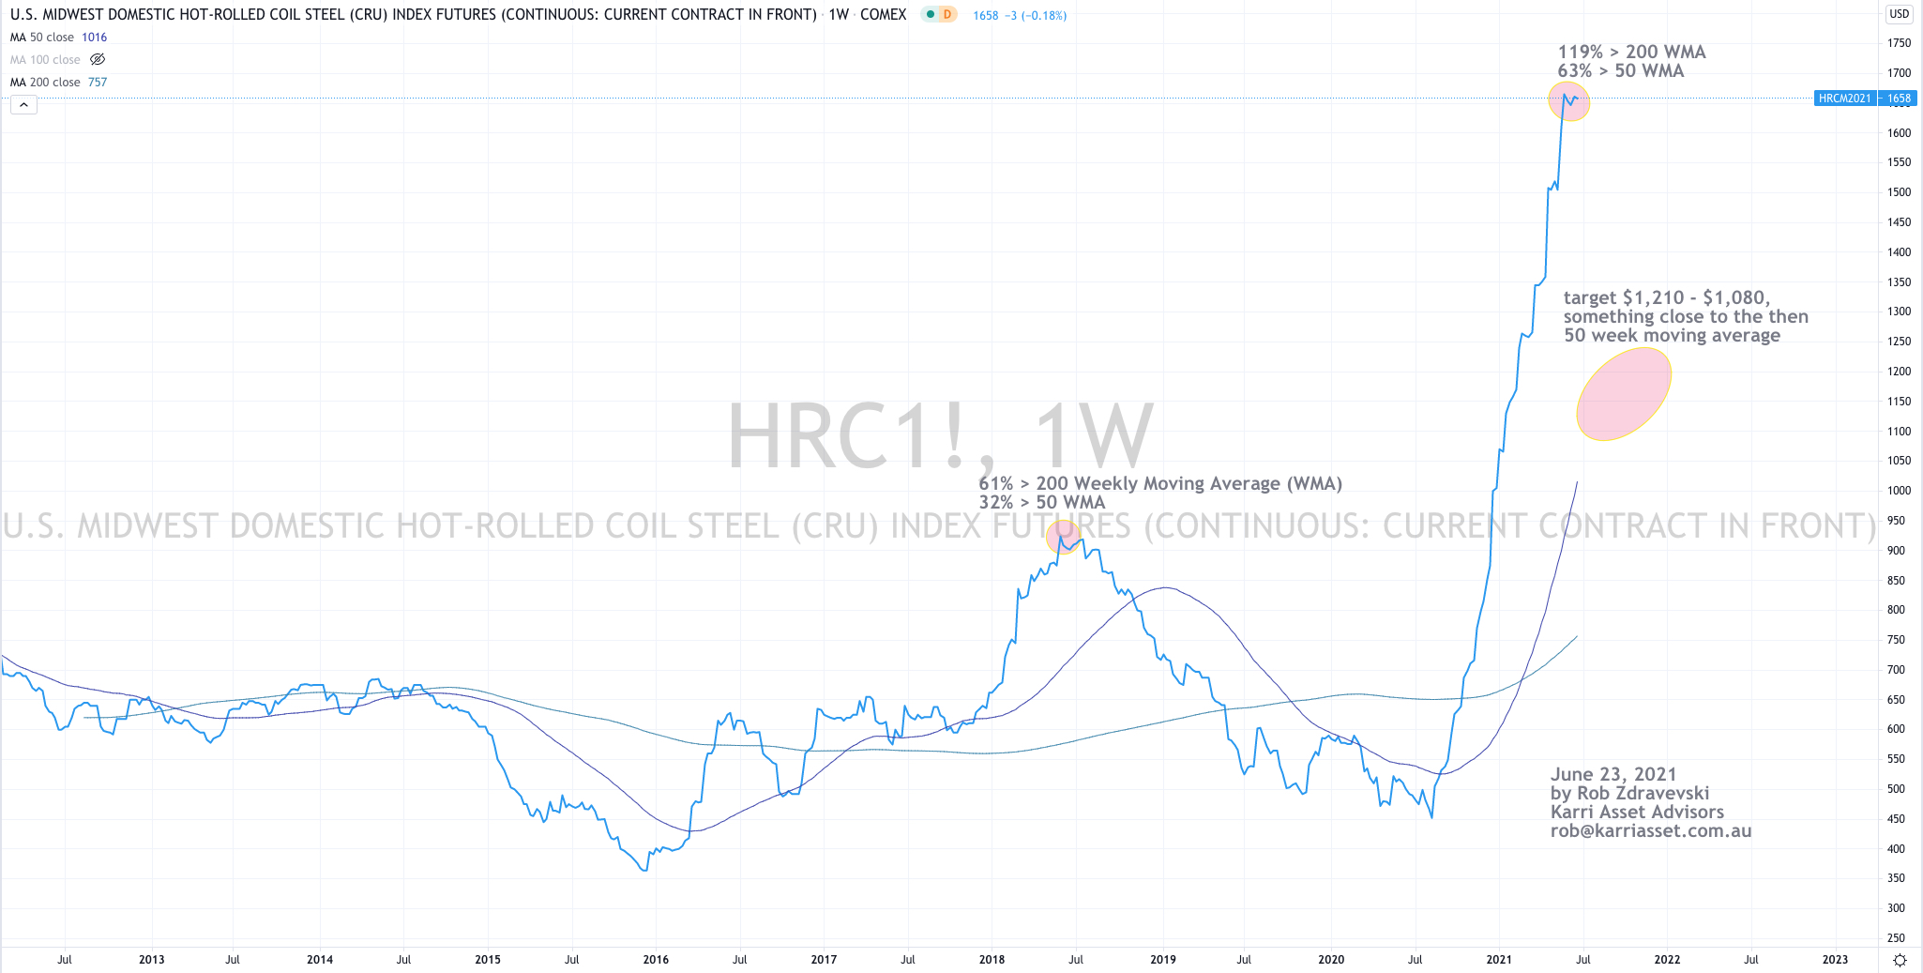Select the pink circle at the 2018 peak
The width and height of the screenshot is (1923, 973).
coord(1063,537)
